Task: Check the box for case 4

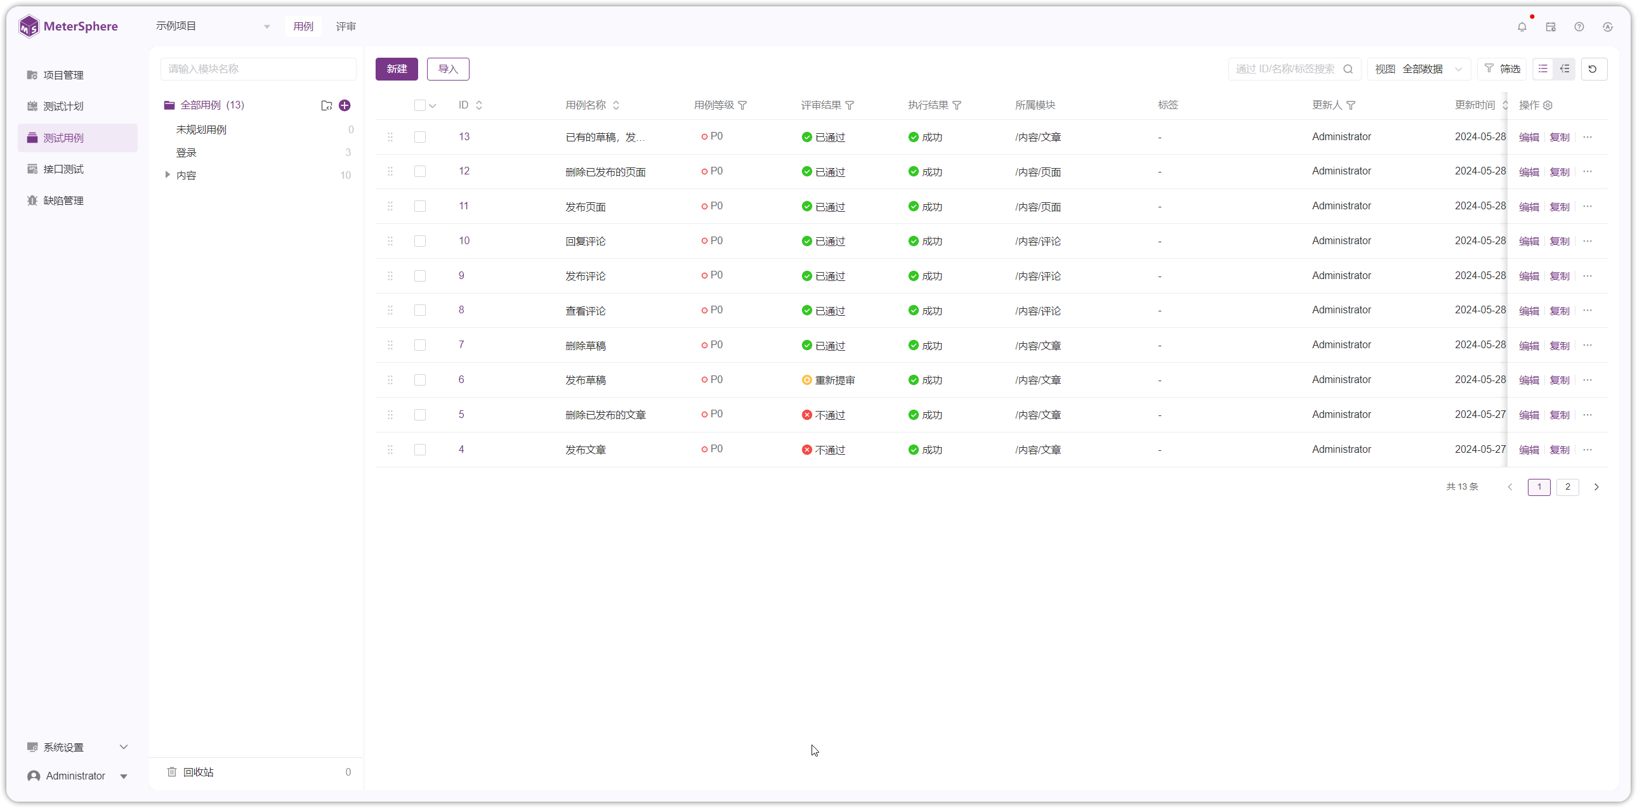Action: (419, 450)
